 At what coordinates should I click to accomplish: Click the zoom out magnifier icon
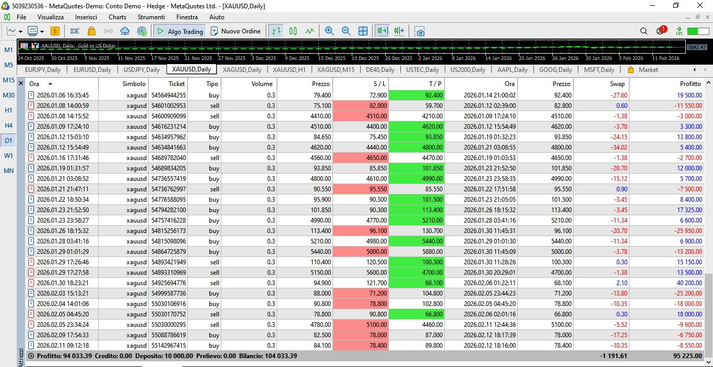click(x=346, y=31)
